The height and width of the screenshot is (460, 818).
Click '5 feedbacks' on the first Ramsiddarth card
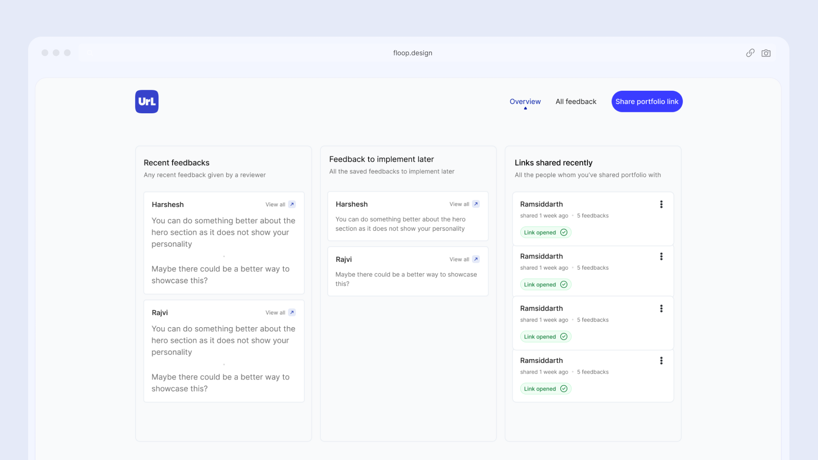[x=593, y=216]
